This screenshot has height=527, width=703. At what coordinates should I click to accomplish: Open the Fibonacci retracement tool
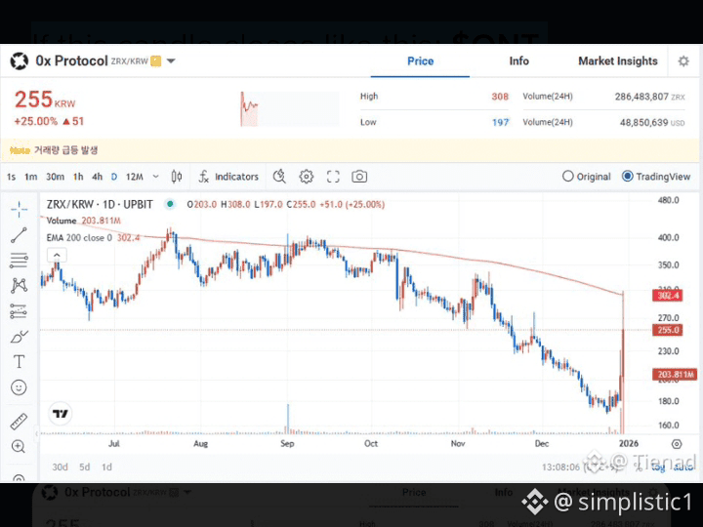19,260
